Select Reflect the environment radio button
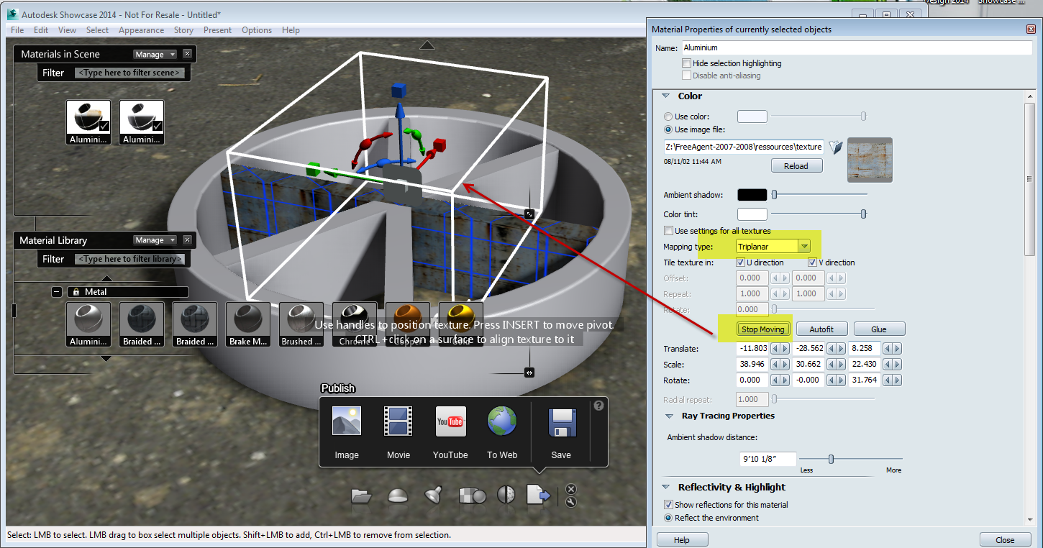1043x548 pixels. click(668, 518)
